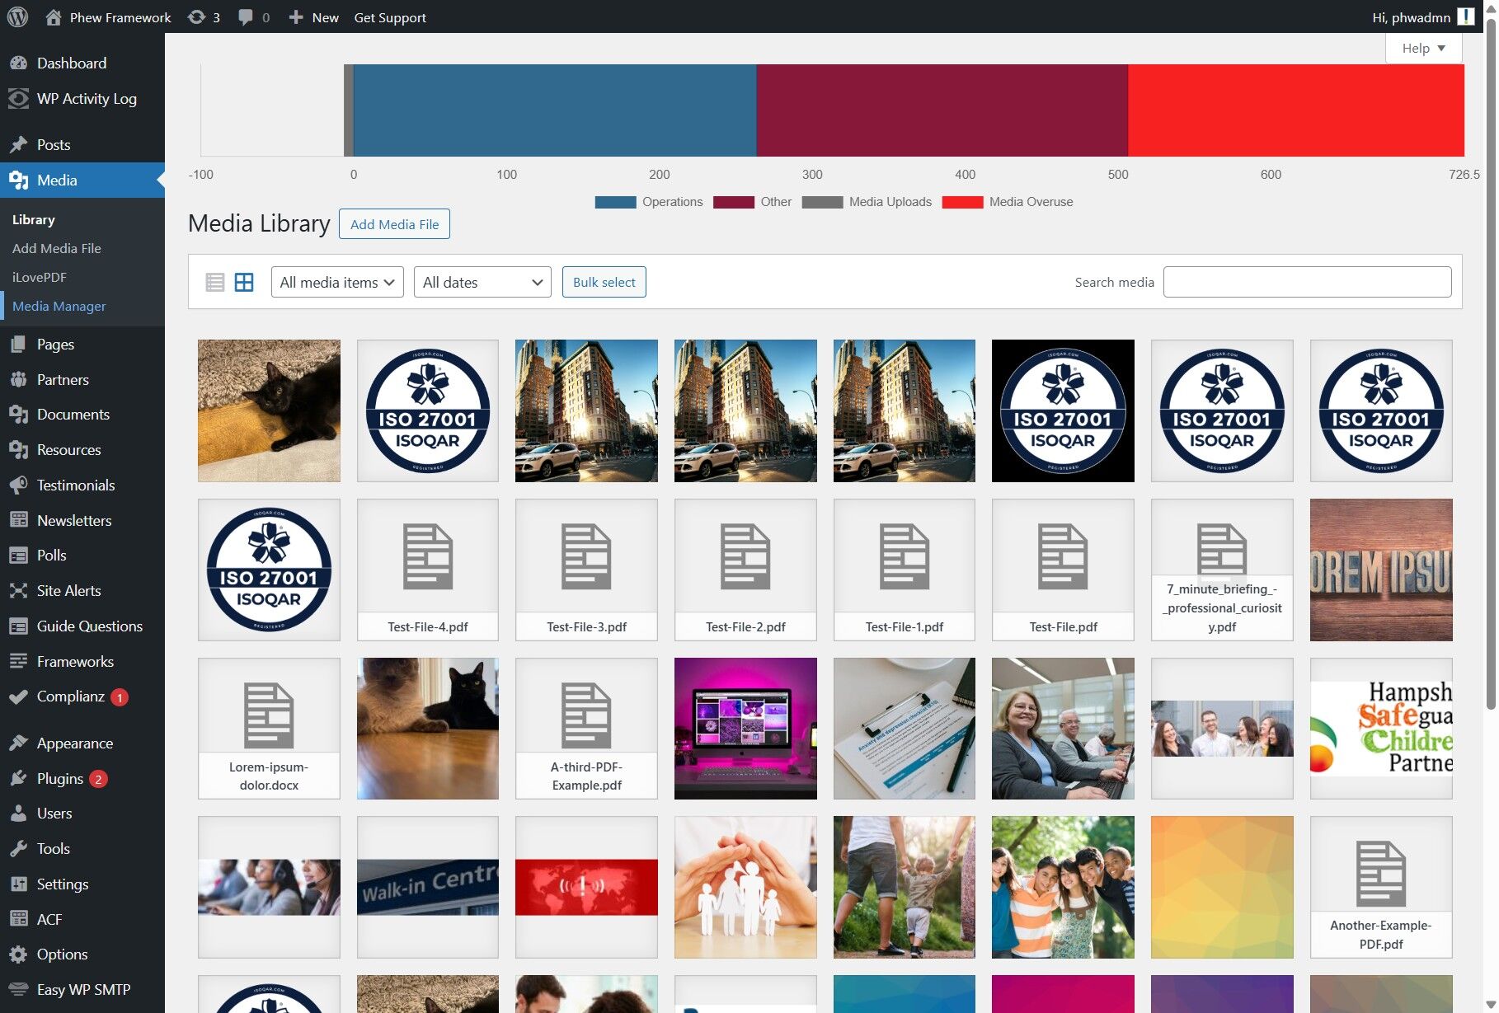Click the Dashboard gauge icon
Viewport: 1499px width, 1013px height.
(18, 63)
